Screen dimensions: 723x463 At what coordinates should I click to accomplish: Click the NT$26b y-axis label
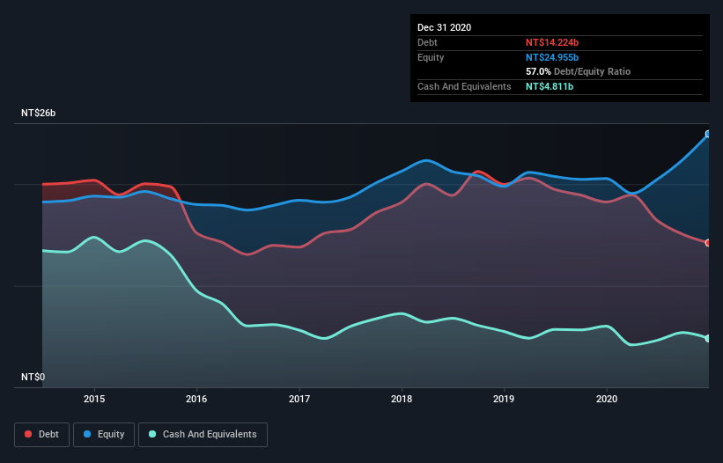(38, 114)
